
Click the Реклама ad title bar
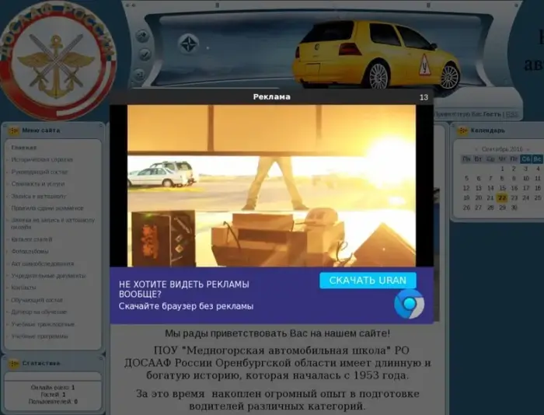coord(272,97)
